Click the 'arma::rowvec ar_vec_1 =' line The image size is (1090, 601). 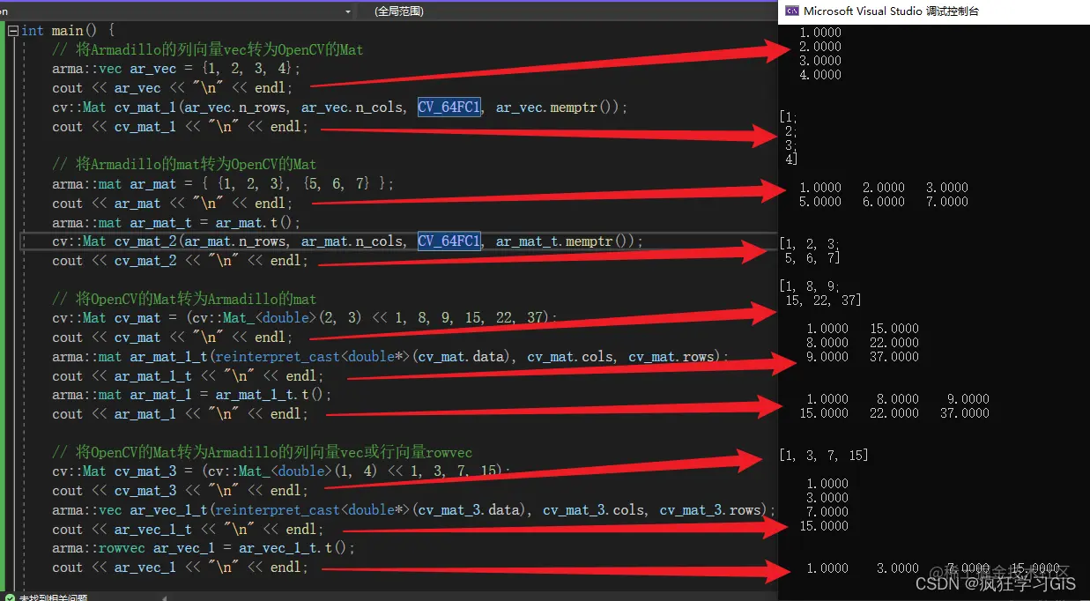pyautogui.click(x=204, y=548)
